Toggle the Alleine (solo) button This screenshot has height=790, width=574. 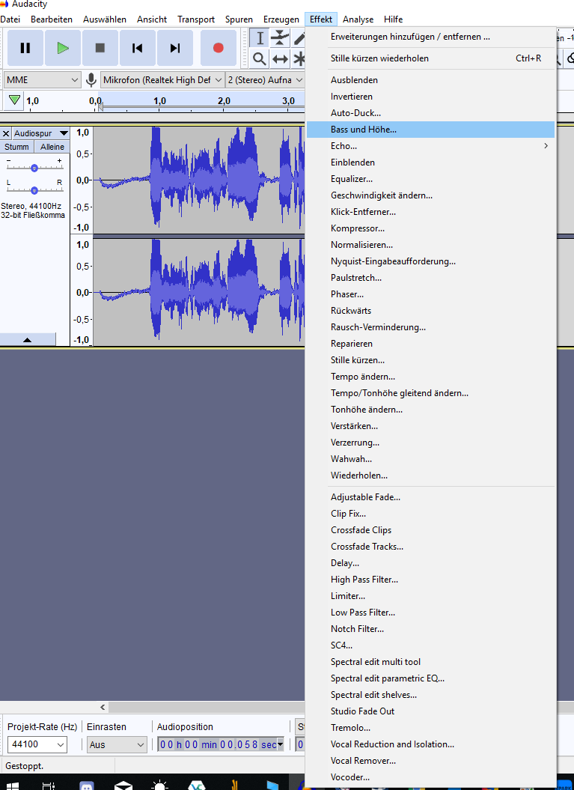click(x=52, y=147)
